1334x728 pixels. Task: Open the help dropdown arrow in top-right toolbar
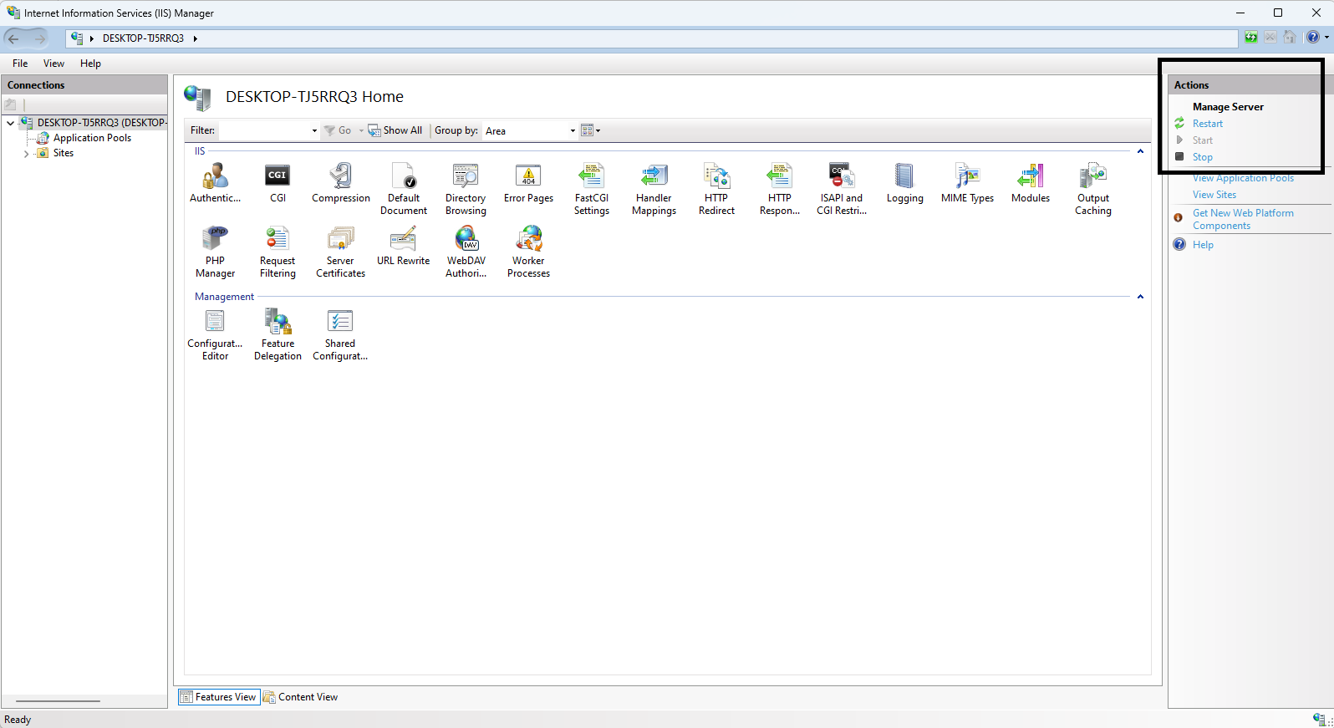[1326, 38]
